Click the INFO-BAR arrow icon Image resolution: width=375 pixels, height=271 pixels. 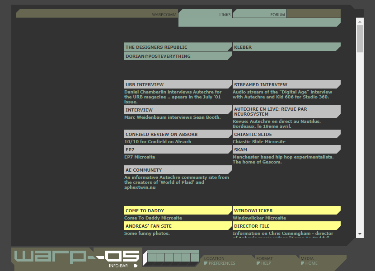click(136, 266)
